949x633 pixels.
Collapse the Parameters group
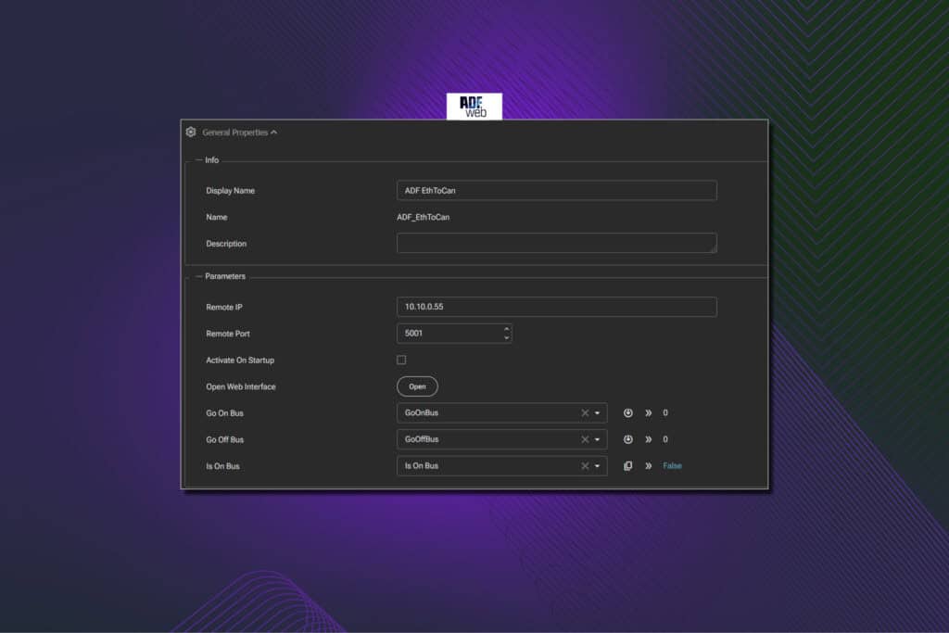(x=198, y=276)
